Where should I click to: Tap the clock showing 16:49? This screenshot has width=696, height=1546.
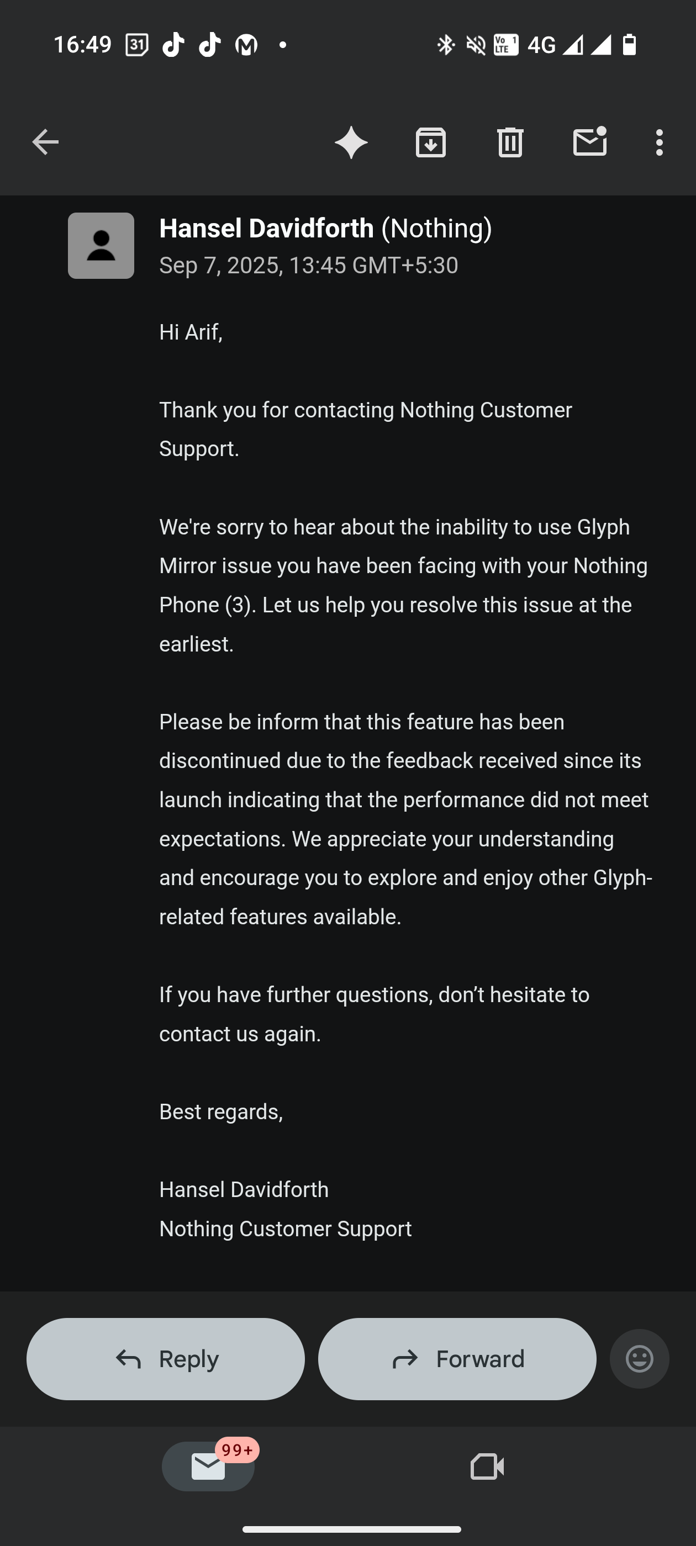click(x=82, y=44)
